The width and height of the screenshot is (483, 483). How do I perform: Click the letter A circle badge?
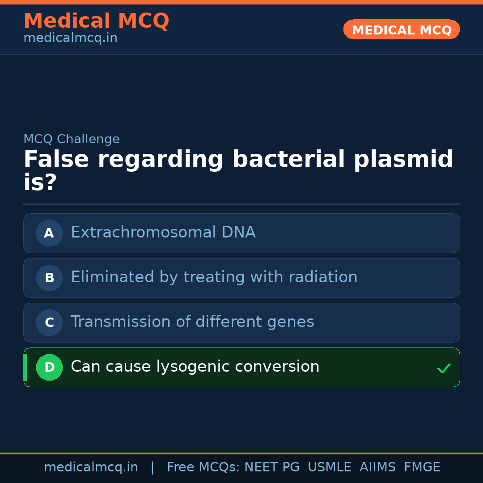coord(49,233)
